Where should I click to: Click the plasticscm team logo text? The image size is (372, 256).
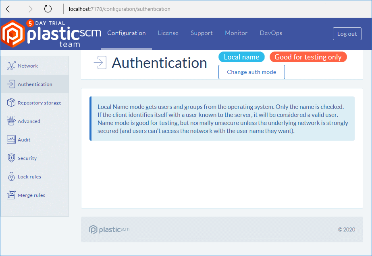tap(64, 37)
